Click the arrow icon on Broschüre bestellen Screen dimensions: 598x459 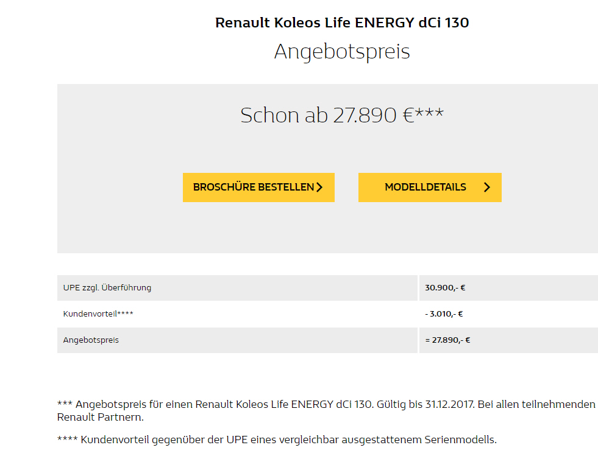[x=319, y=187]
